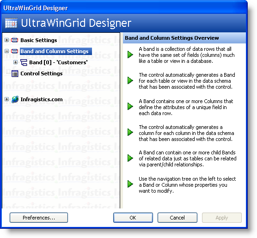Click the text 'via parent/child relationships.'
The width and height of the screenshot is (257, 238).
171,165
